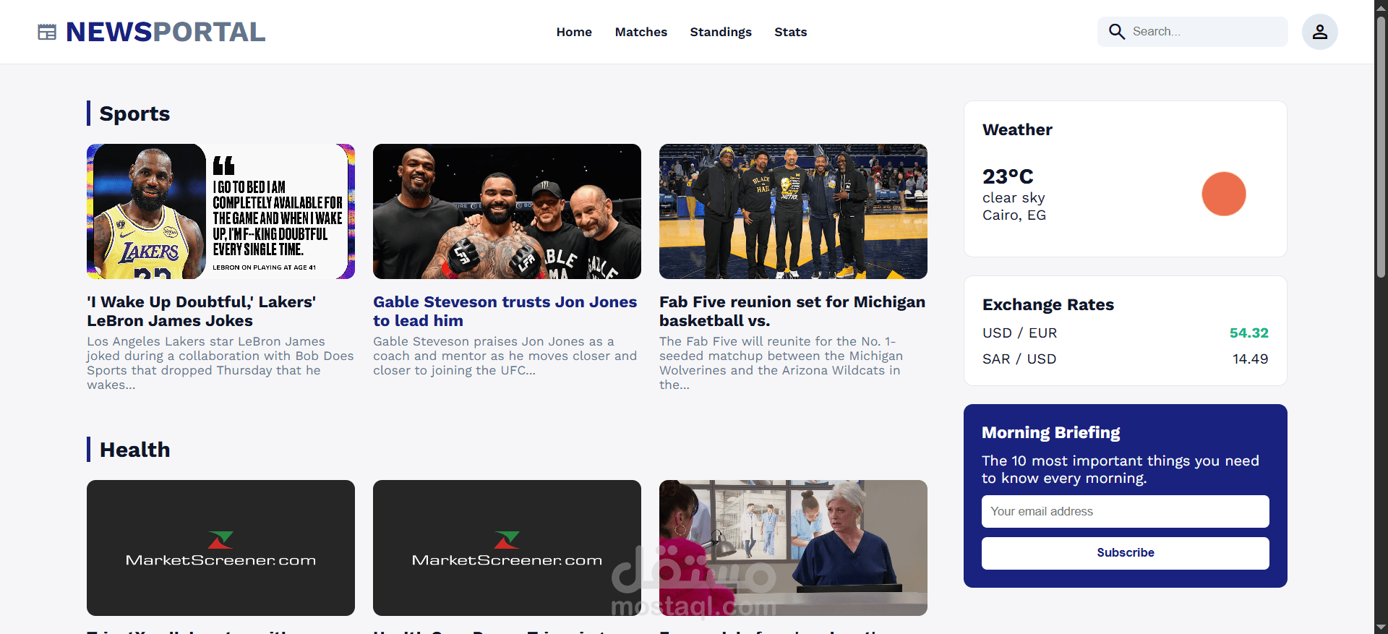Open the user account profile icon

point(1320,32)
